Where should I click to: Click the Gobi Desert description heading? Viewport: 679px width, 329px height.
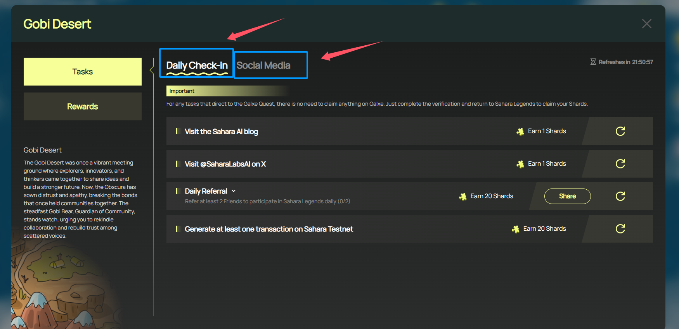(x=42, y=150)
